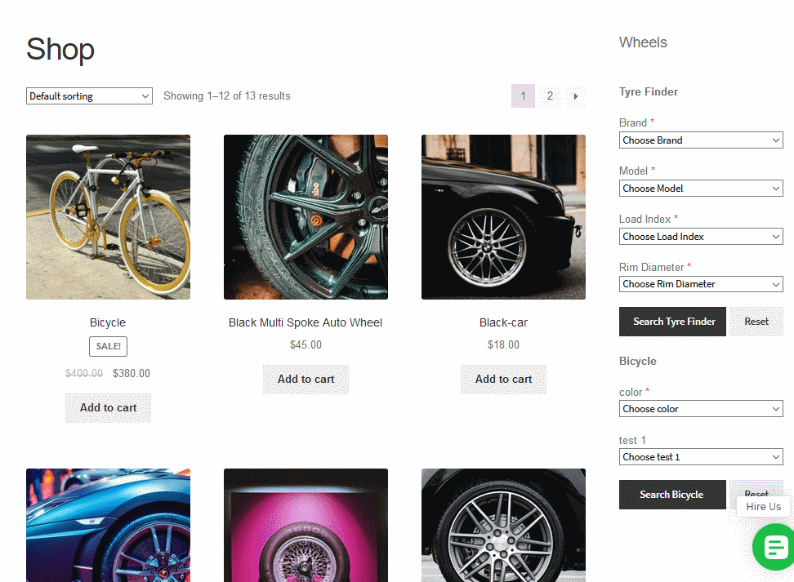This screenshot has height=582, width=794.
Task: Click the $18.00 price
Action: [503, 344]
